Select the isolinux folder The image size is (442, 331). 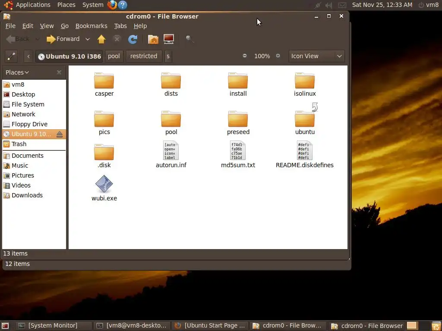[x=305, y=84]
